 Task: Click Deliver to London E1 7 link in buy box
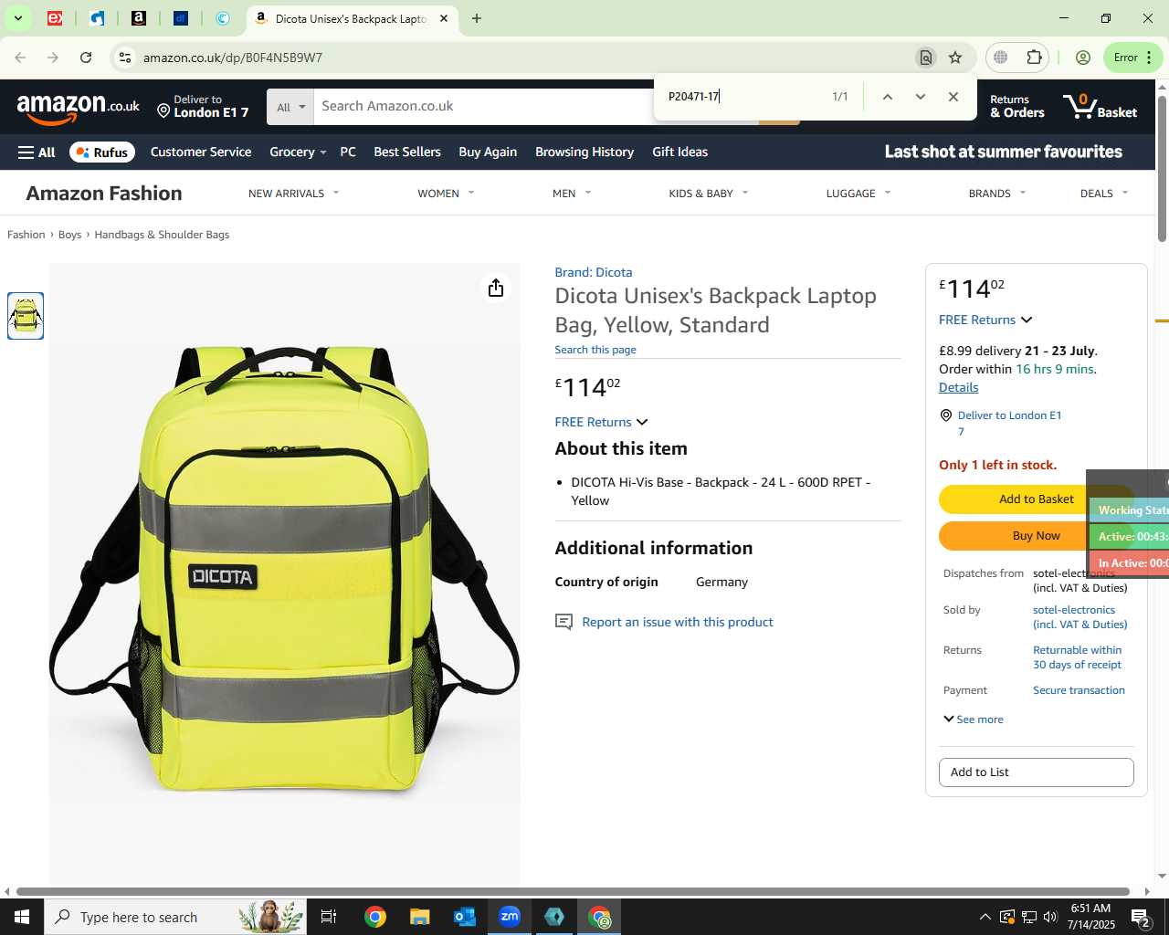pos(1009,423)
